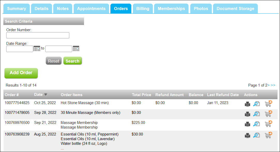The width and height of the screenshot is (280, 152).
Task: Print order 100769976500
Action: point(247,124)
